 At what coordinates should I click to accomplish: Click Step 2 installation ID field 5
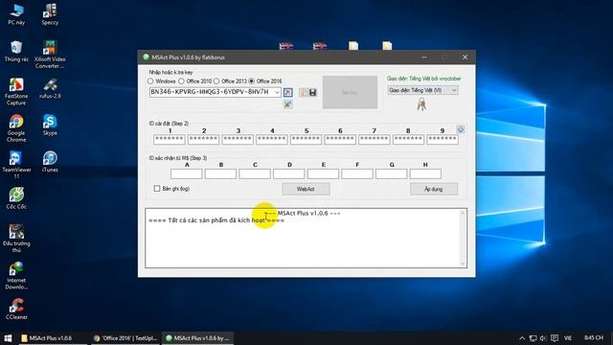pos(306,139)
